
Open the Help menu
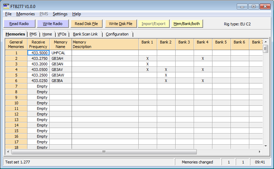(x=76, y=14)
